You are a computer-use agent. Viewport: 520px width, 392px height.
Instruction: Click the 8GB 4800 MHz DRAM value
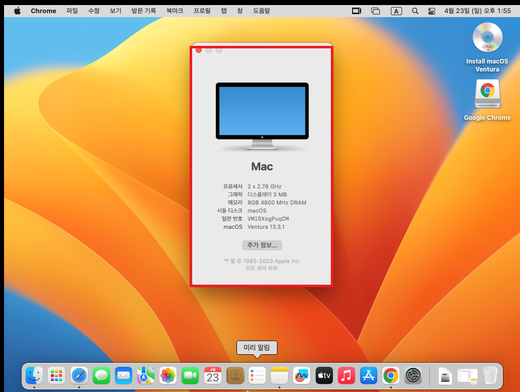click(277, 203)
